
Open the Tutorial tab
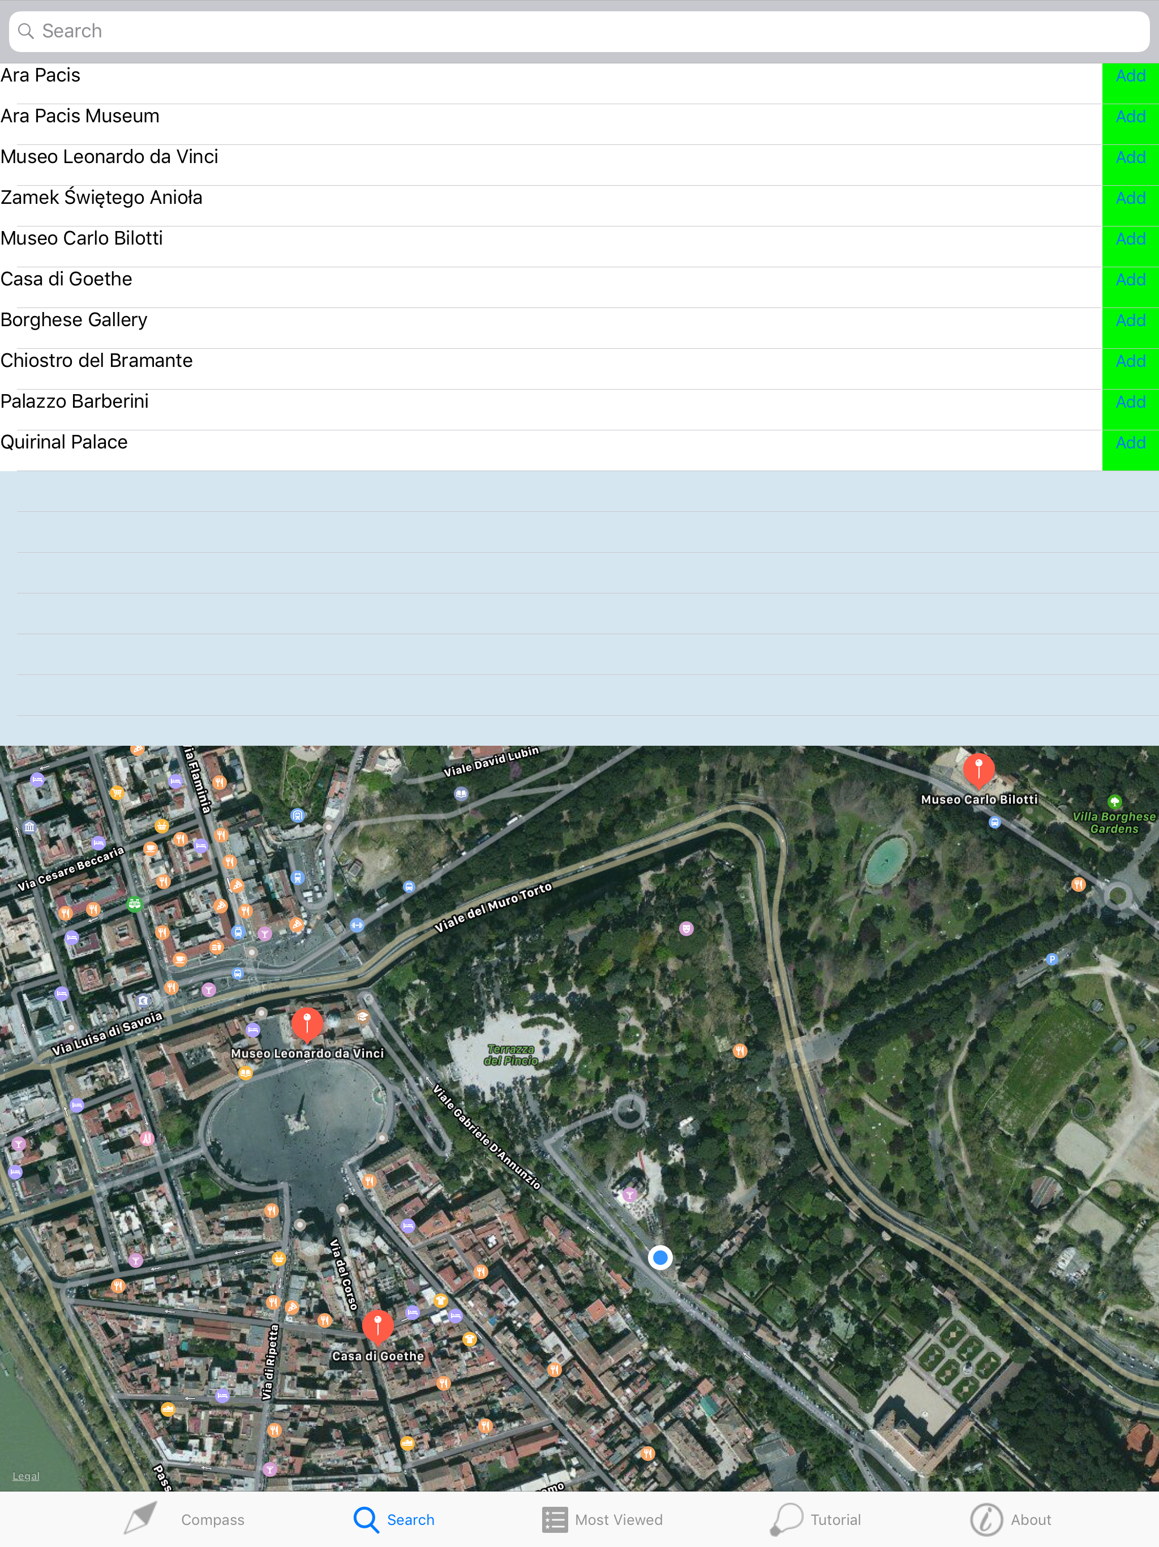pyautogui.click(x=816, y=1519)
